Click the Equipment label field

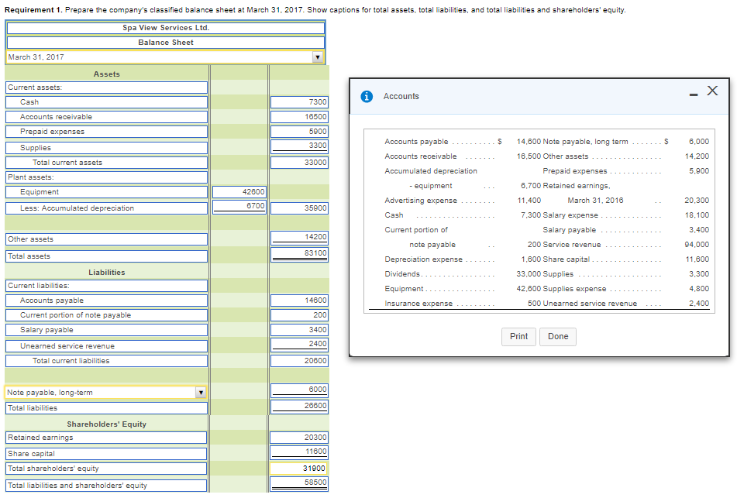107,191
